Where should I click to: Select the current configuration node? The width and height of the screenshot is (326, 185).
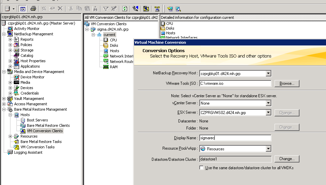tap(109, 35)
